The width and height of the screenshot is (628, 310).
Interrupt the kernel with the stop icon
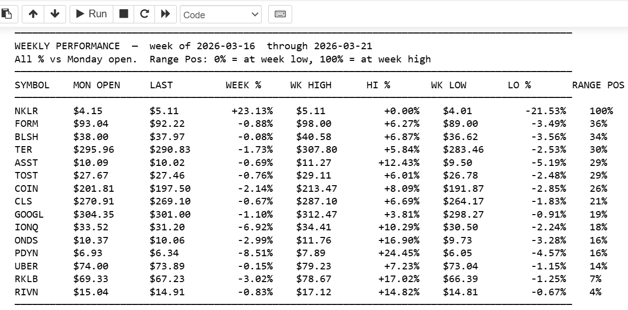123,14
